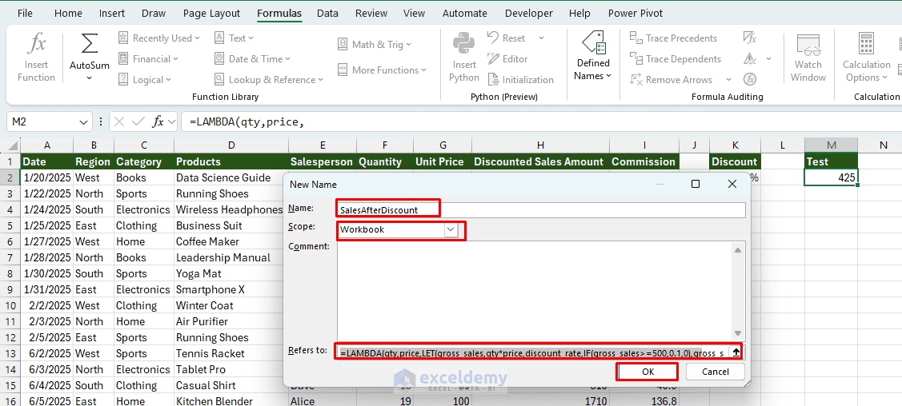Open Date & Time functions dropdown

pos(252,58)
